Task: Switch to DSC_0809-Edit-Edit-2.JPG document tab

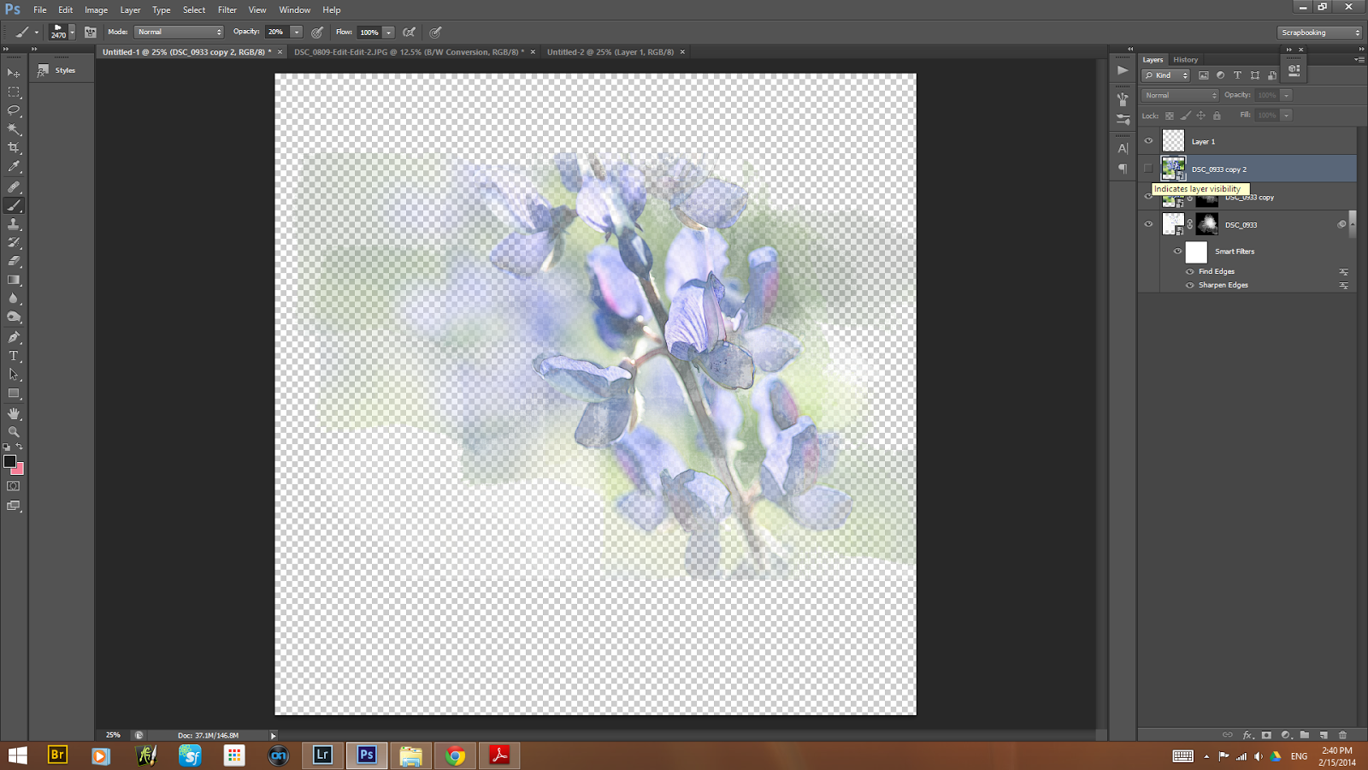Action: [410, 52]
